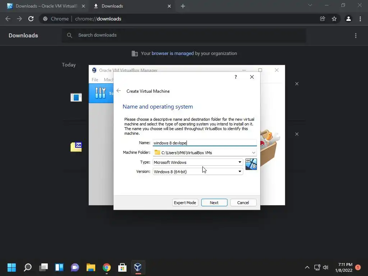
Task: Click the Tools icon in VirtualBox Manager
Action: coord(101,93)
